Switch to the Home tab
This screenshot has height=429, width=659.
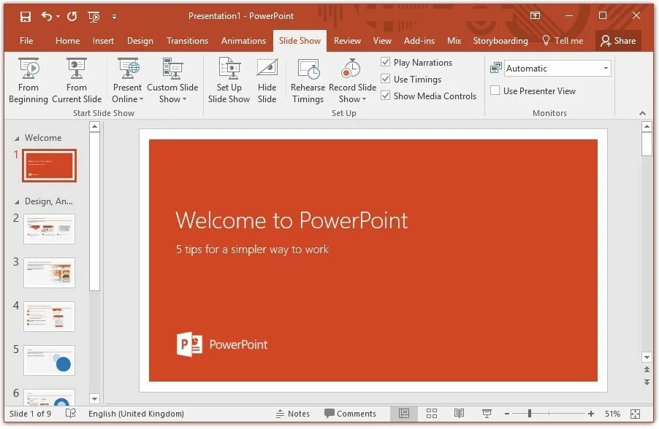(x=68, y=41)
